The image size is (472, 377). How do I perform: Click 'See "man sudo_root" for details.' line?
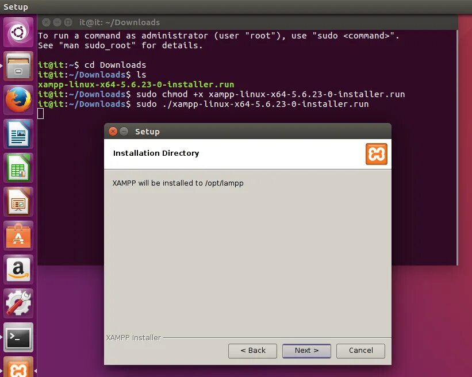[x=120, y=45]
